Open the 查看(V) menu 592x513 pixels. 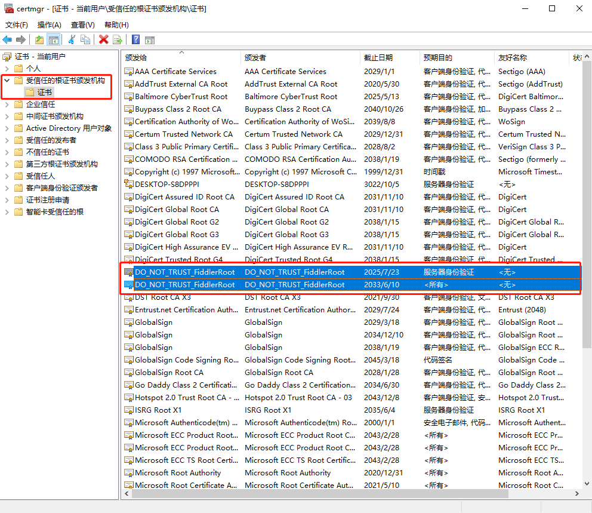click(x=83, y=25)
